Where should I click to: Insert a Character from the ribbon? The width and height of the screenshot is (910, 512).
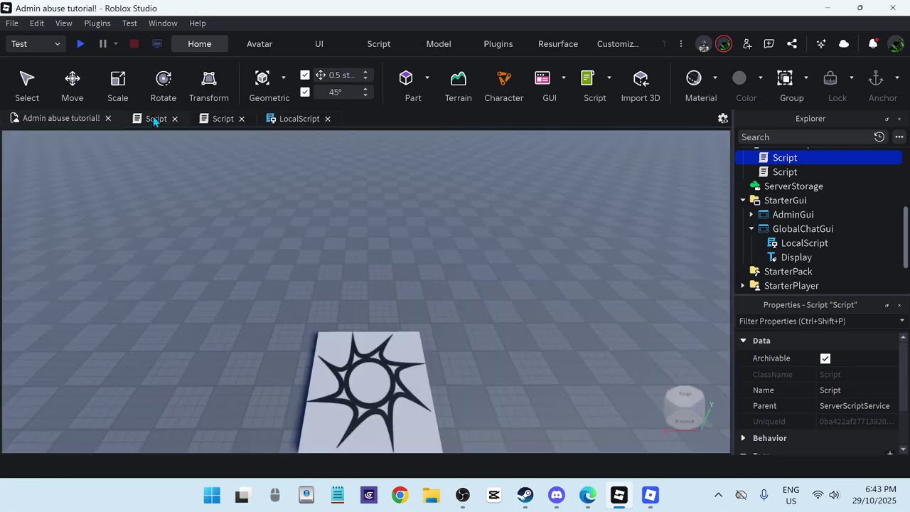[x=503, y=85]
